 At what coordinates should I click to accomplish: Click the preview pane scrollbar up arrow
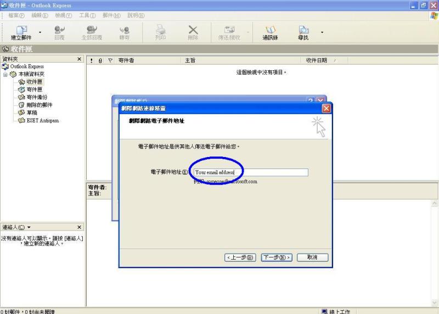(x=435, y=204)
